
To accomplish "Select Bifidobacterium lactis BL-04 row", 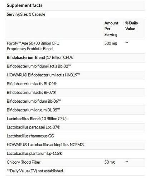I will click(75, 84).
